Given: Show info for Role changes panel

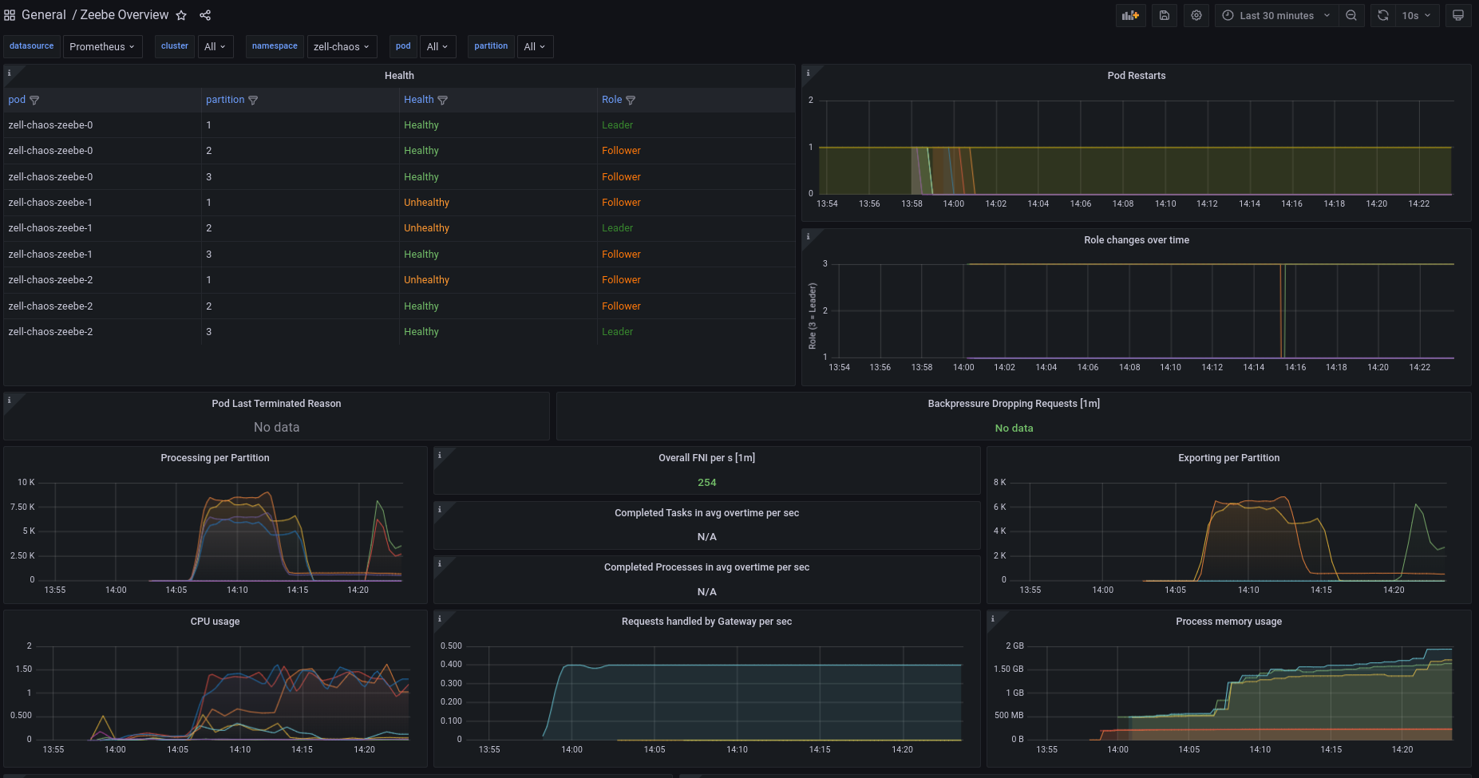Looking at the screenshot, I should click(808, 236).
